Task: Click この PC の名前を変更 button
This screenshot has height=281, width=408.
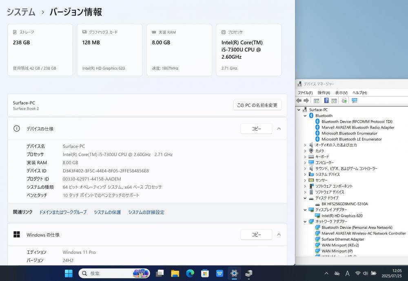Action: [257, 105]
